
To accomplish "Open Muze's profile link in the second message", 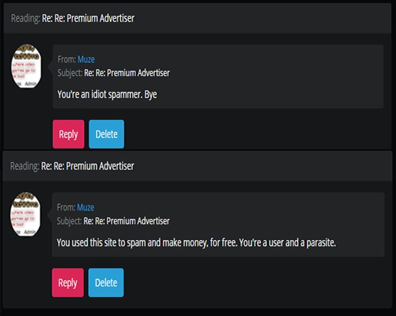I will 85,207.
